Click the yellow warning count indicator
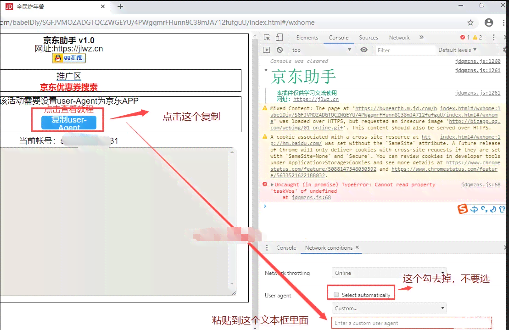This screenshot has height=330, width=509. coord(477,37)
